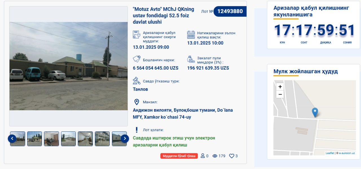Click the countdown timer heading text
This screenshot has height=169, width=361.
(311, 11)
